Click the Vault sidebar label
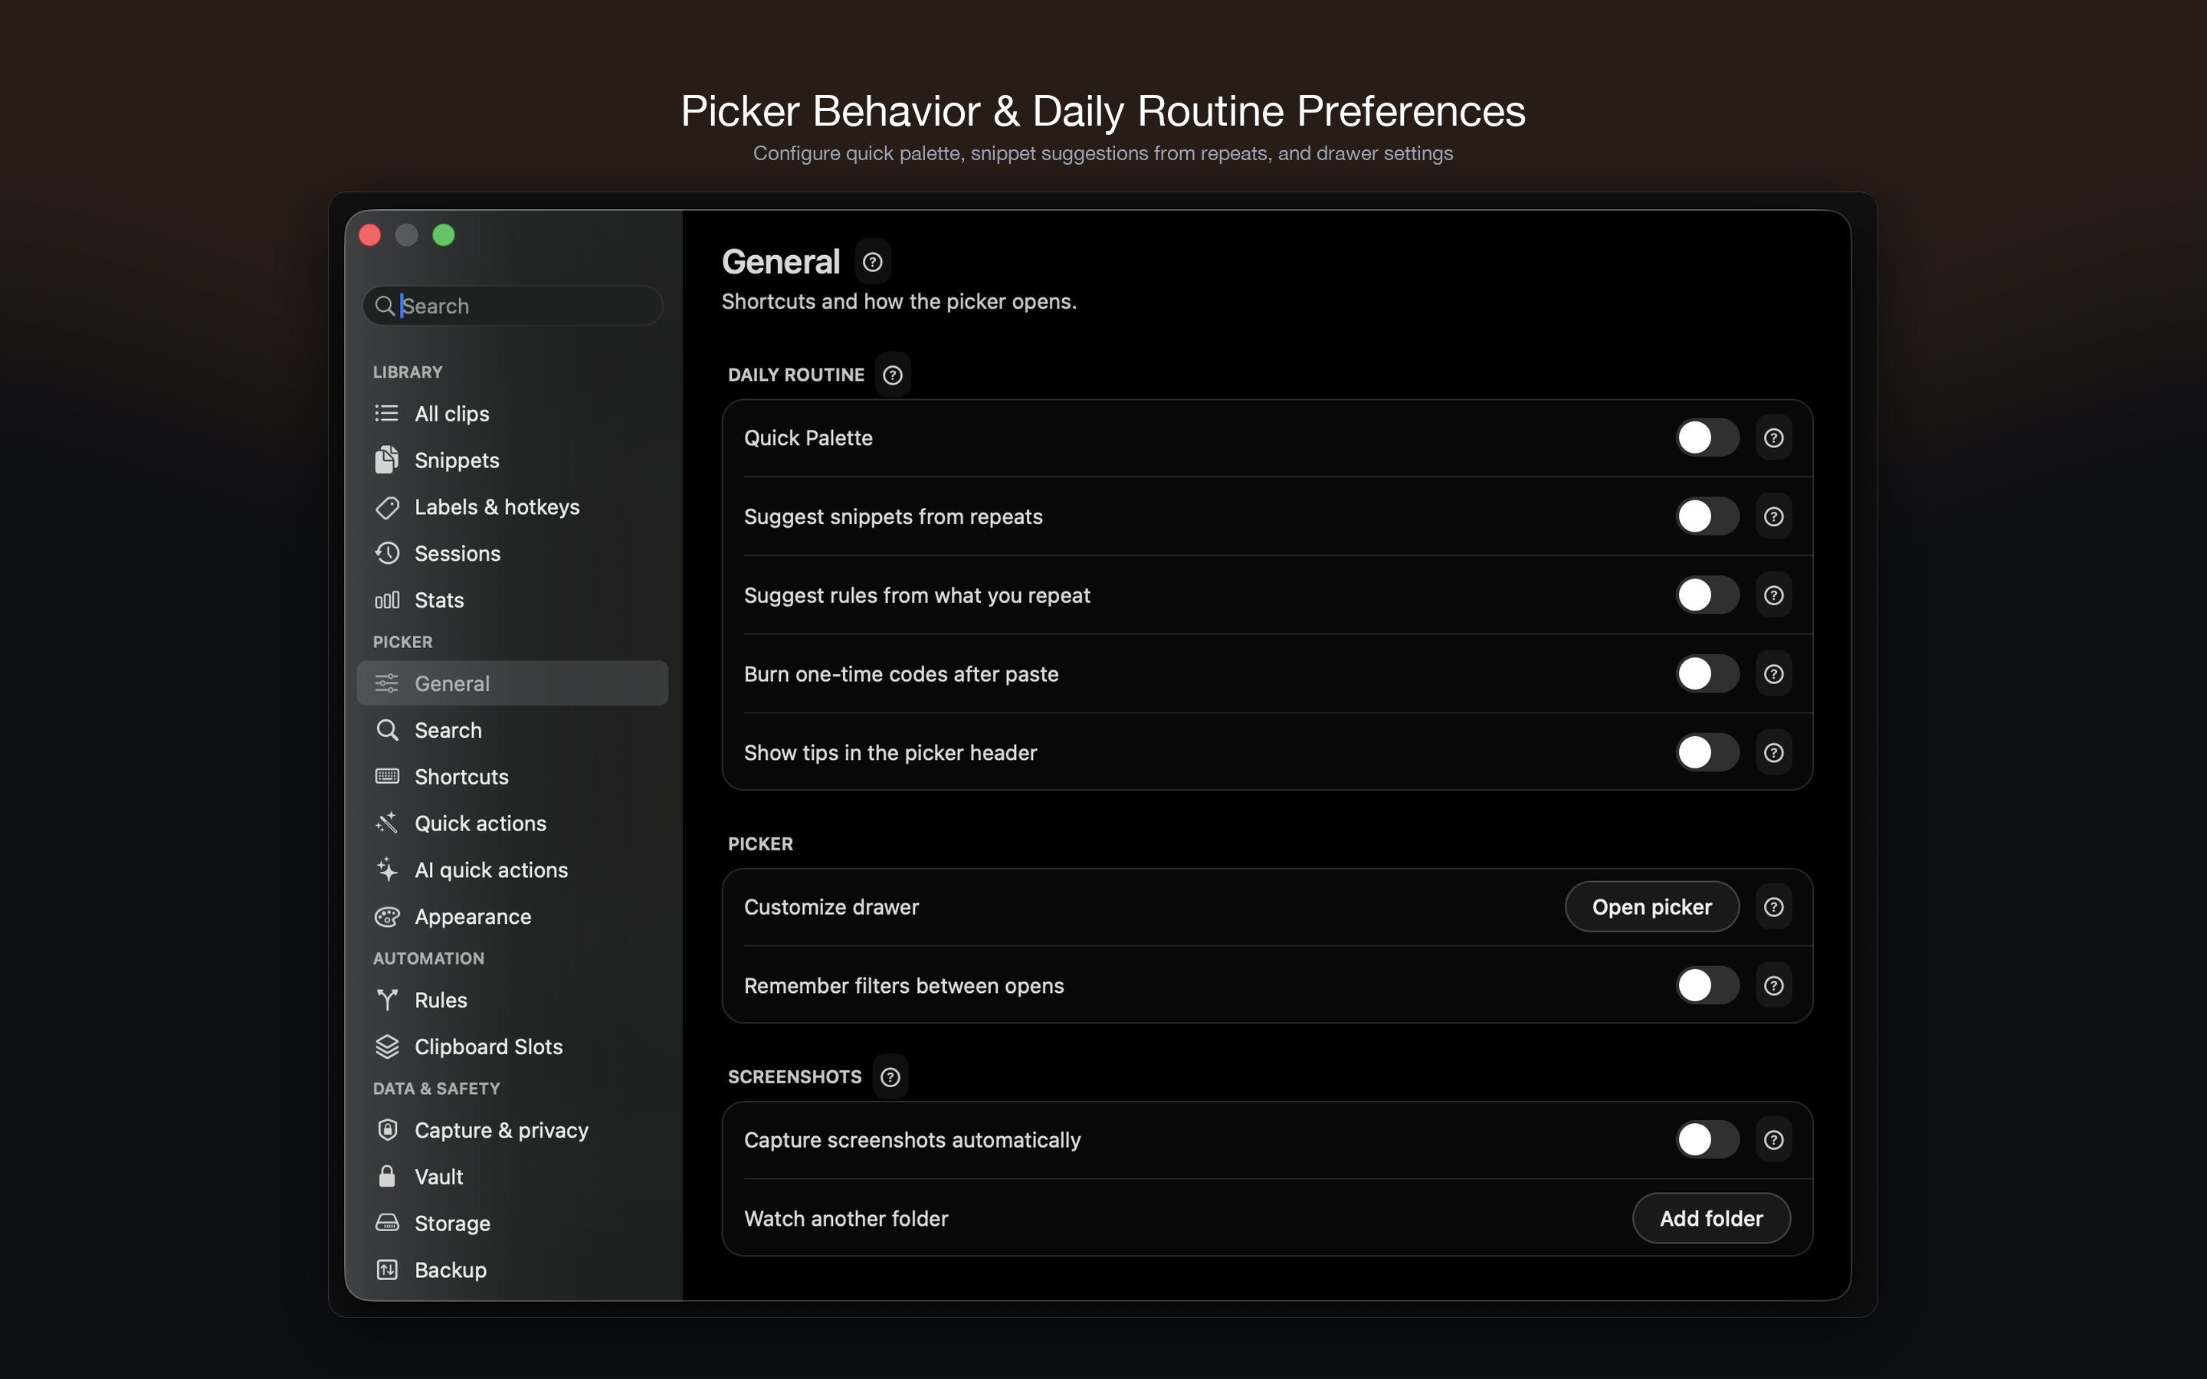This screenshot has width=2207, height=1379. click(438, 1177)
